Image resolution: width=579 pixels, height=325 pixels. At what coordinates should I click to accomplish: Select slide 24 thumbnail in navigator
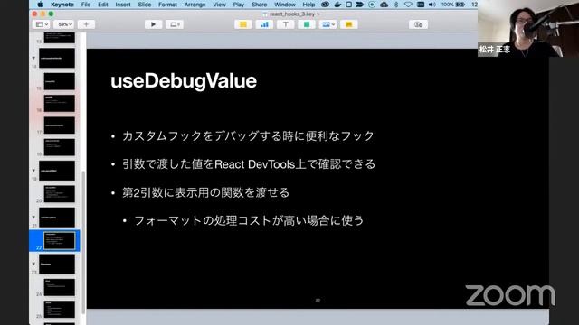click(59, 287)
